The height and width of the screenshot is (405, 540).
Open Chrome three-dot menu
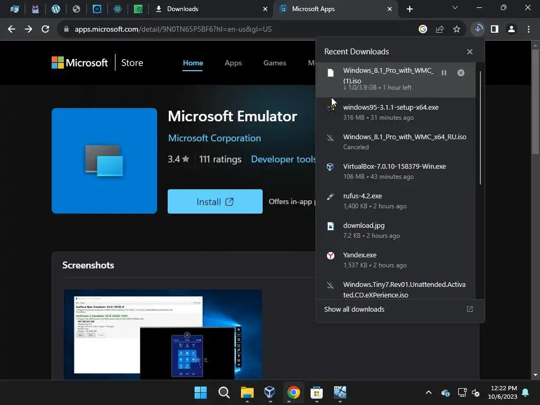click(x=528, y=30)
